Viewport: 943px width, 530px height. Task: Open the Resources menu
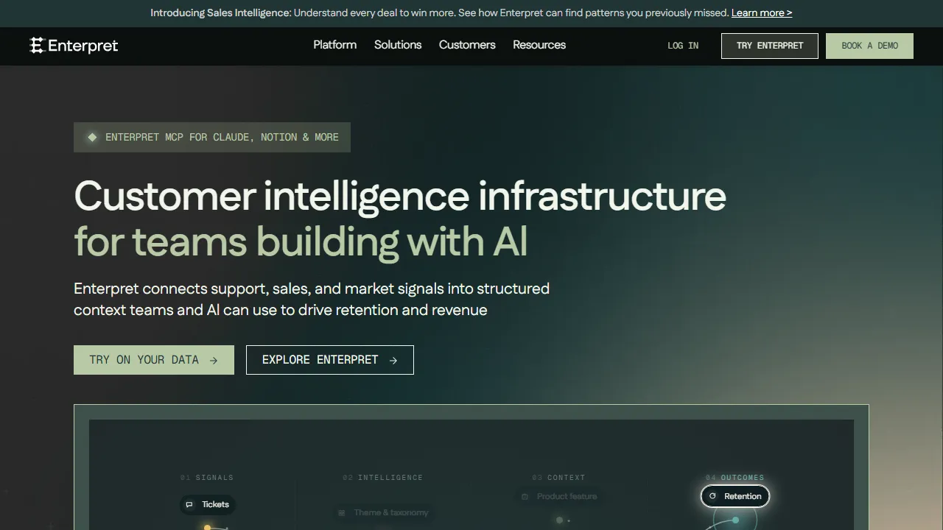(x=539, y=45)
